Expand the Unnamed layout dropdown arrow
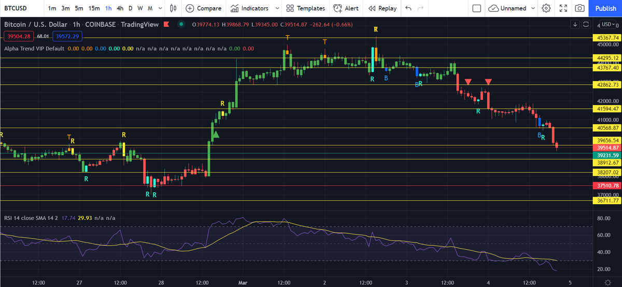 tap(534, 8)
